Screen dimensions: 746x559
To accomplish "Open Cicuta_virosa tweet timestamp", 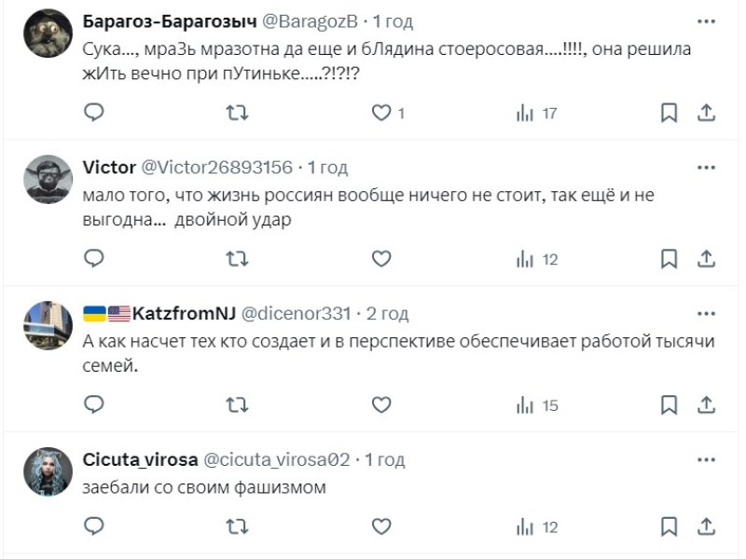I will click(x=383, y=460).
